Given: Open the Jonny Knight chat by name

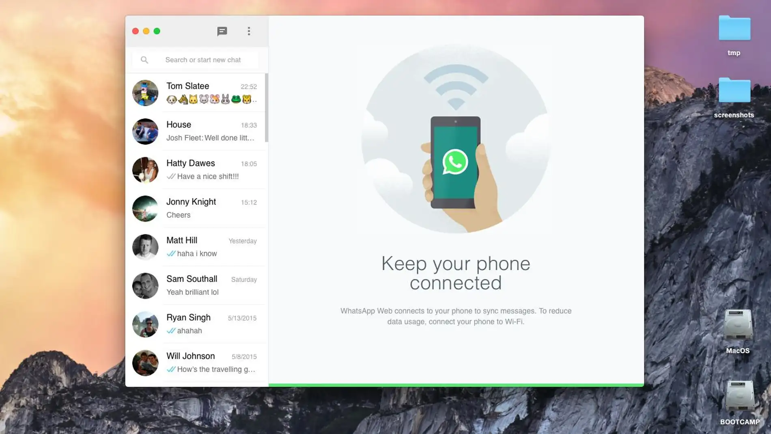Looking at the screenshot, I should click(x=191, y=202).
